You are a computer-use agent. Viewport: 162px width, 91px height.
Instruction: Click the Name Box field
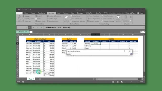coord(22,28)
